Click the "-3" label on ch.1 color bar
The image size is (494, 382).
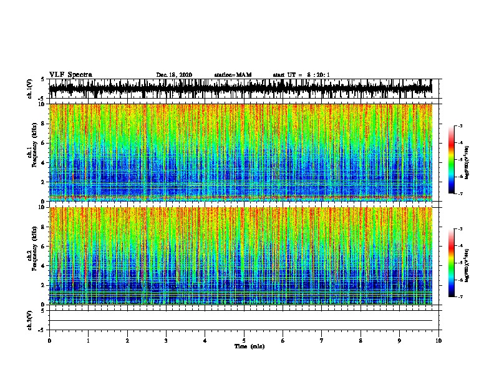coord(460,125)
